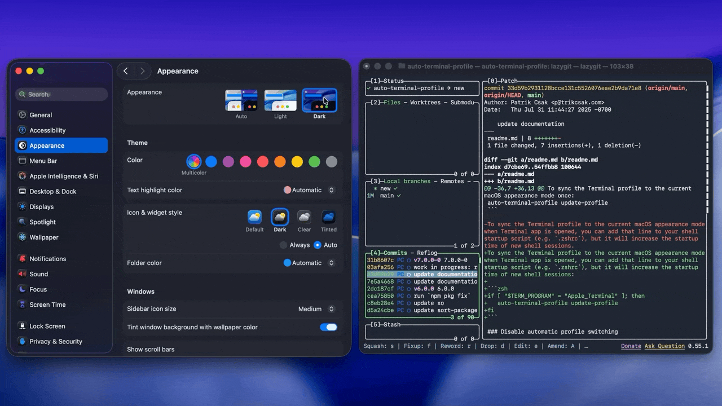Select commit 31b8607c v7.0.0-0
The width and height of the screenshot is (722, 406).
pyautogui.click(x=422, y=260)
